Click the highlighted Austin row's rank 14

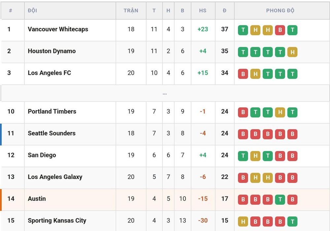click(x=11, y=199)
